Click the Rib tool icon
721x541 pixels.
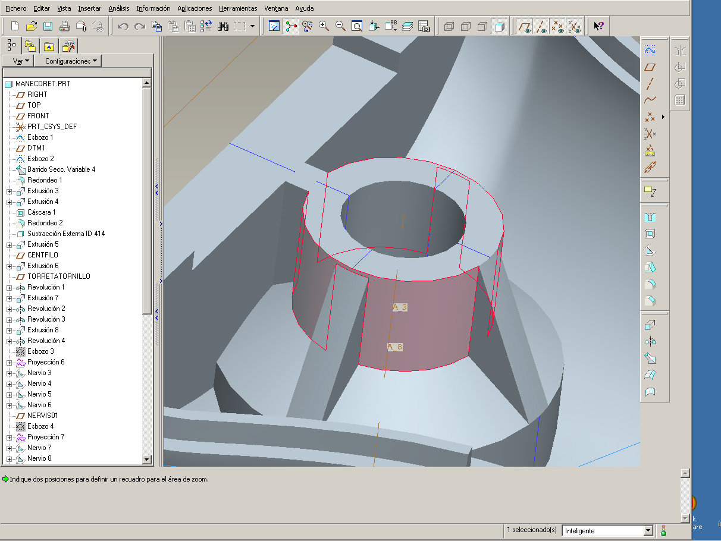(650, 251)
